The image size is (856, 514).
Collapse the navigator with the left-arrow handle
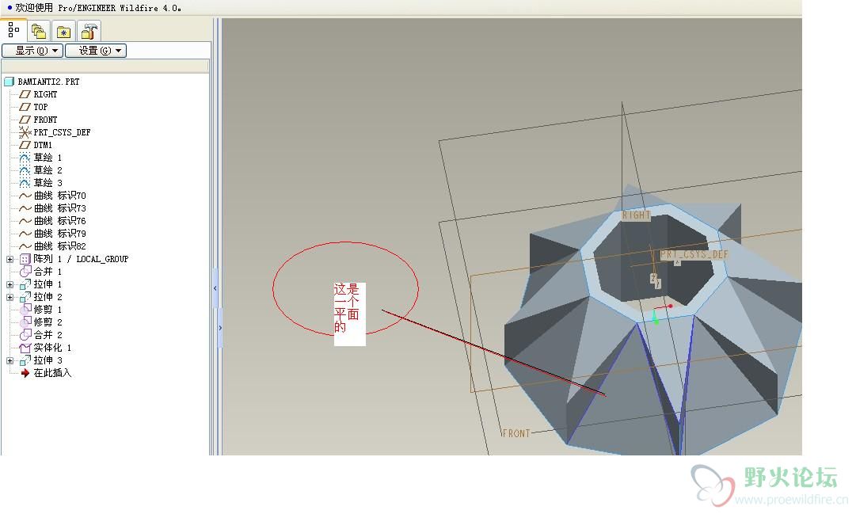pyautogui.click(x=215, y=288)
